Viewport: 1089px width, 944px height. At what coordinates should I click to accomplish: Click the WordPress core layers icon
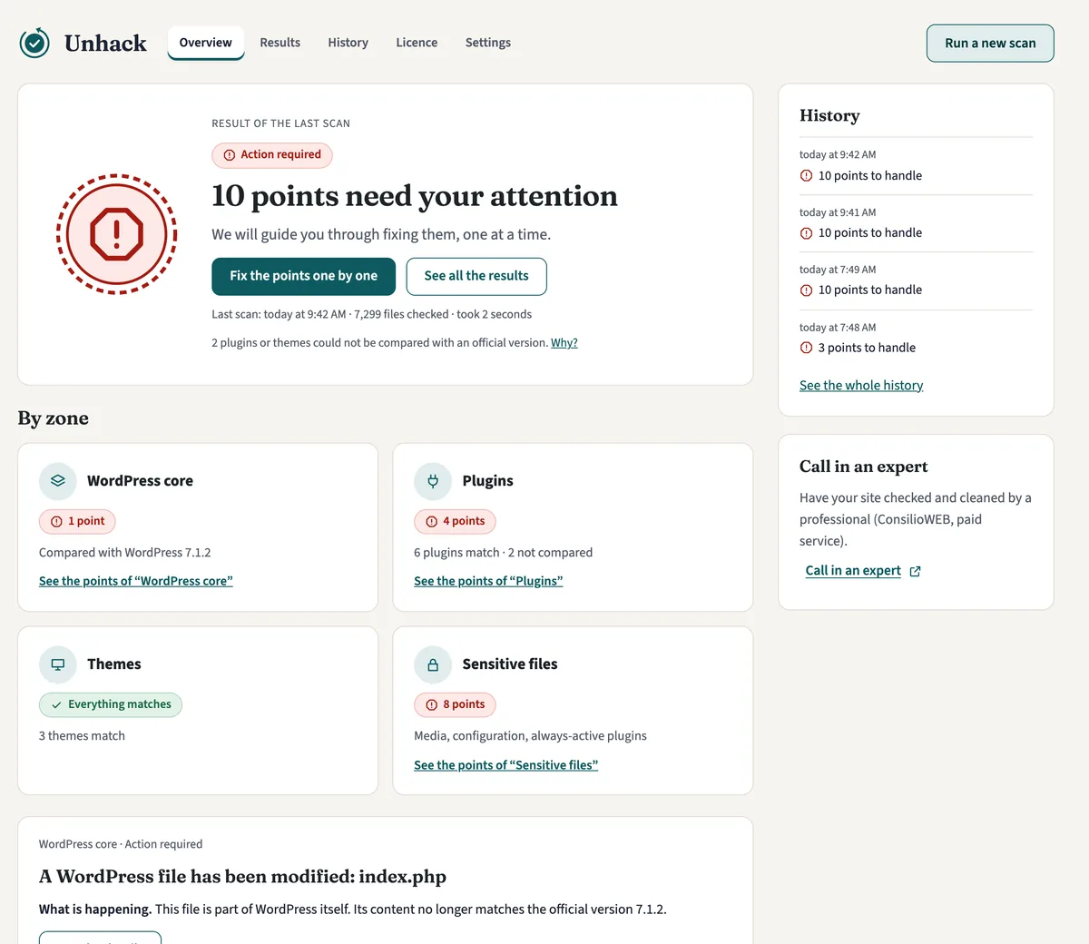click(x=58, y=481)
